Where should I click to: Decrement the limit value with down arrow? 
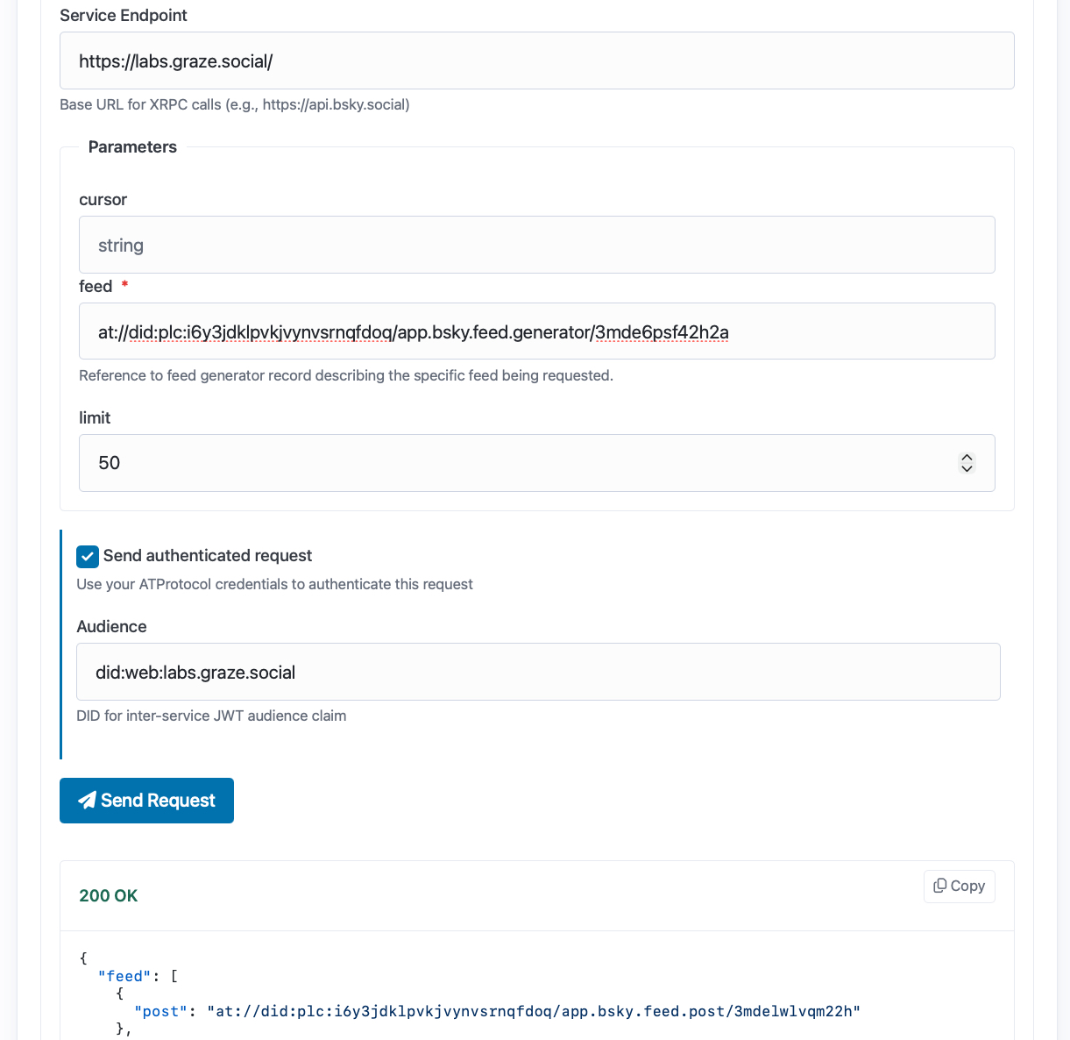coord(967,469)
